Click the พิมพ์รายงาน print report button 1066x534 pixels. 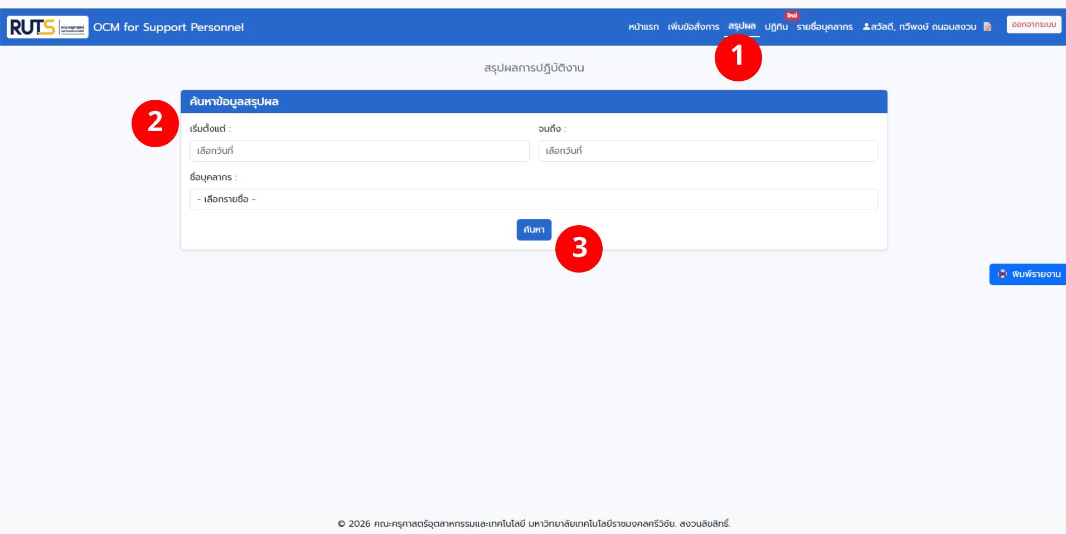[1029, 274]
